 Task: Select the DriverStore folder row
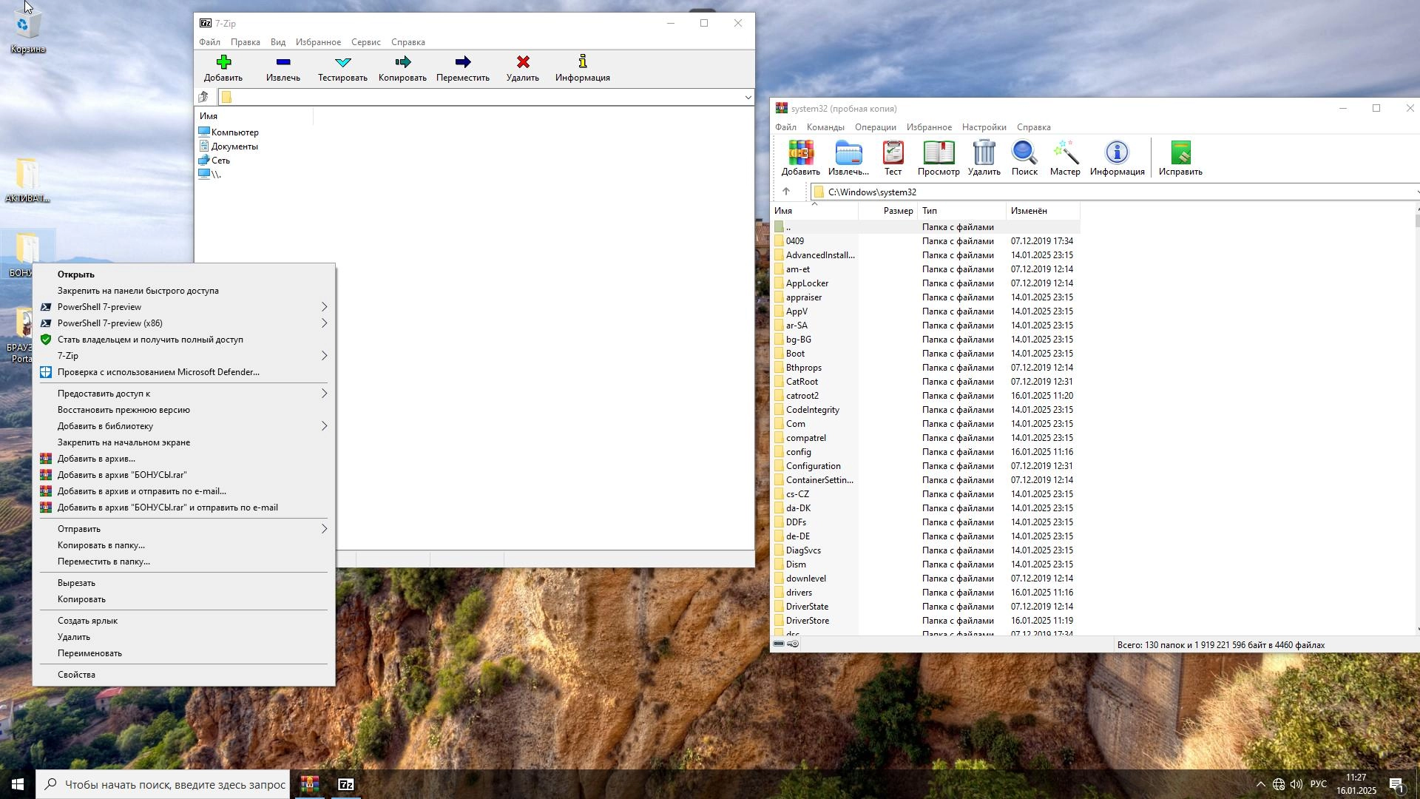pyautogui.click(x=807, y=621)
